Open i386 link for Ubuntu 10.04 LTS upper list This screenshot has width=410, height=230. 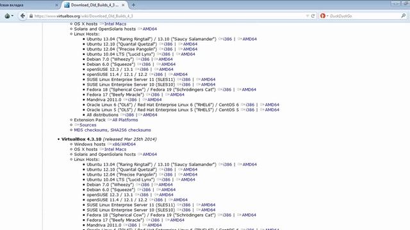click(166, 54)
